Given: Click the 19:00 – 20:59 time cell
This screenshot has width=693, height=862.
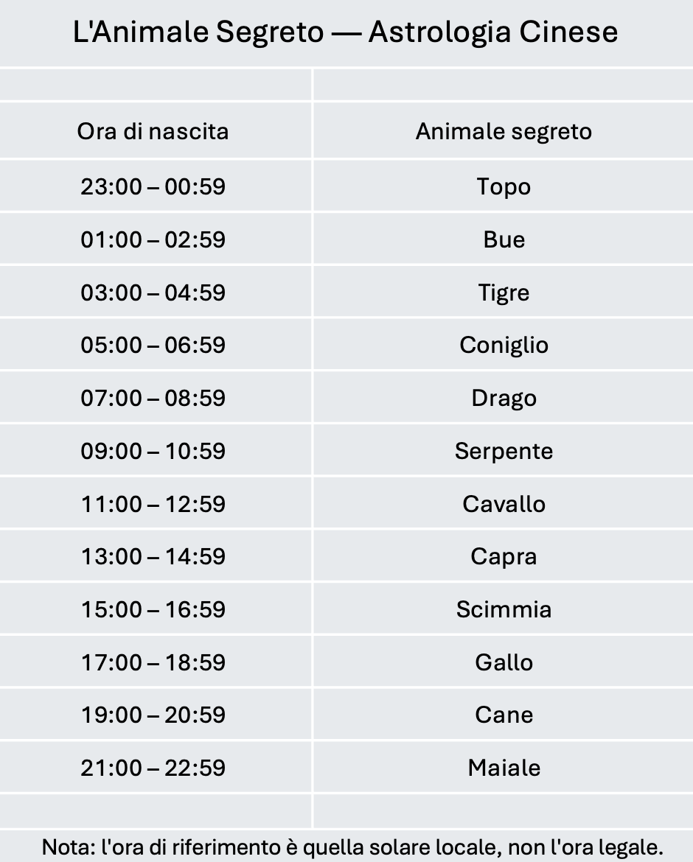Looking at the screenshot, I should point(156,714).
